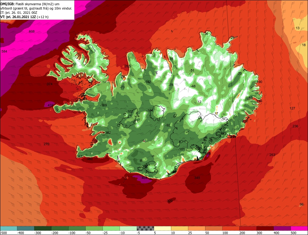
Task: Click the '-48' value over land
Action: pyautogui.click(x=193, y=86)
